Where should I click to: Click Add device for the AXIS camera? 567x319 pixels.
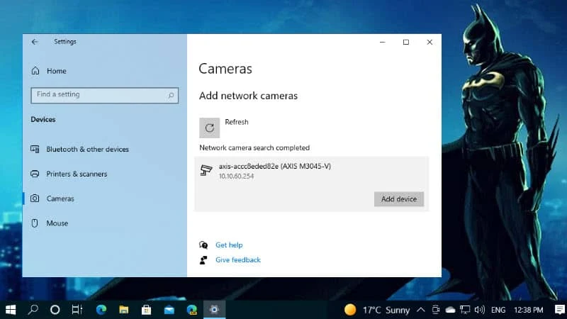click(x=399, y=199)
